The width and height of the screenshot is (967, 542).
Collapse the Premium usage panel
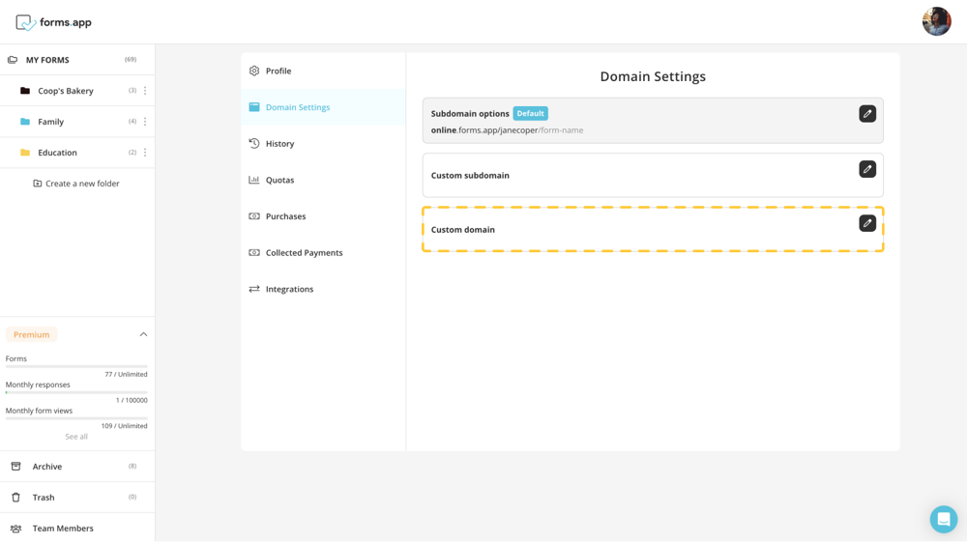(x=143, y=334)
